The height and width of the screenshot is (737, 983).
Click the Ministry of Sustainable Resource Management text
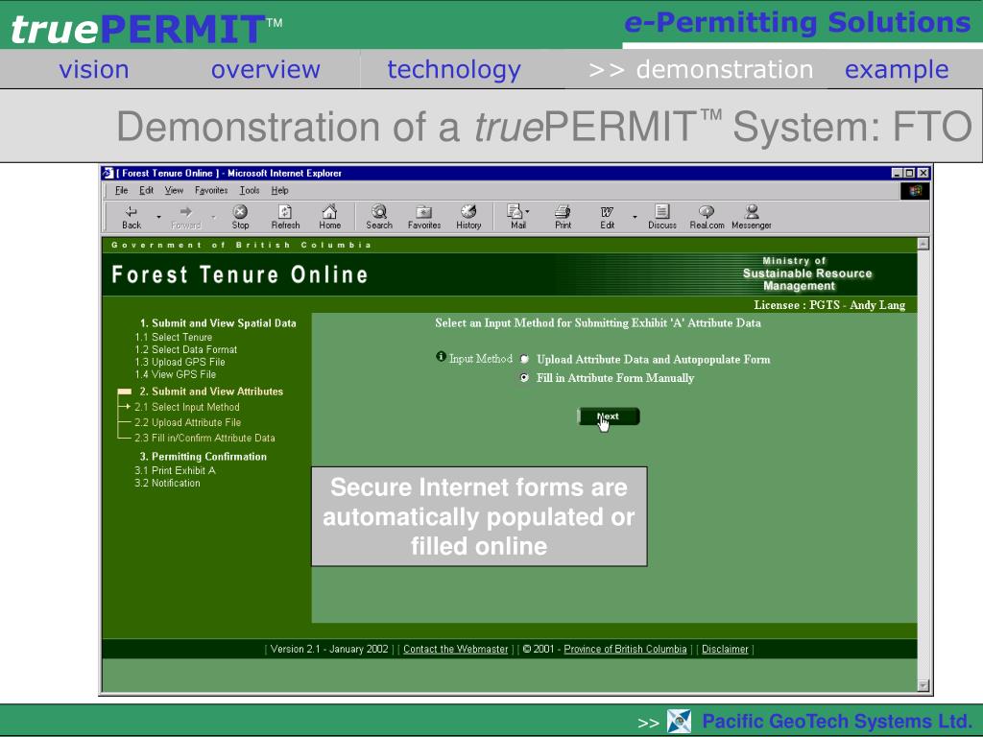[806, 273]
